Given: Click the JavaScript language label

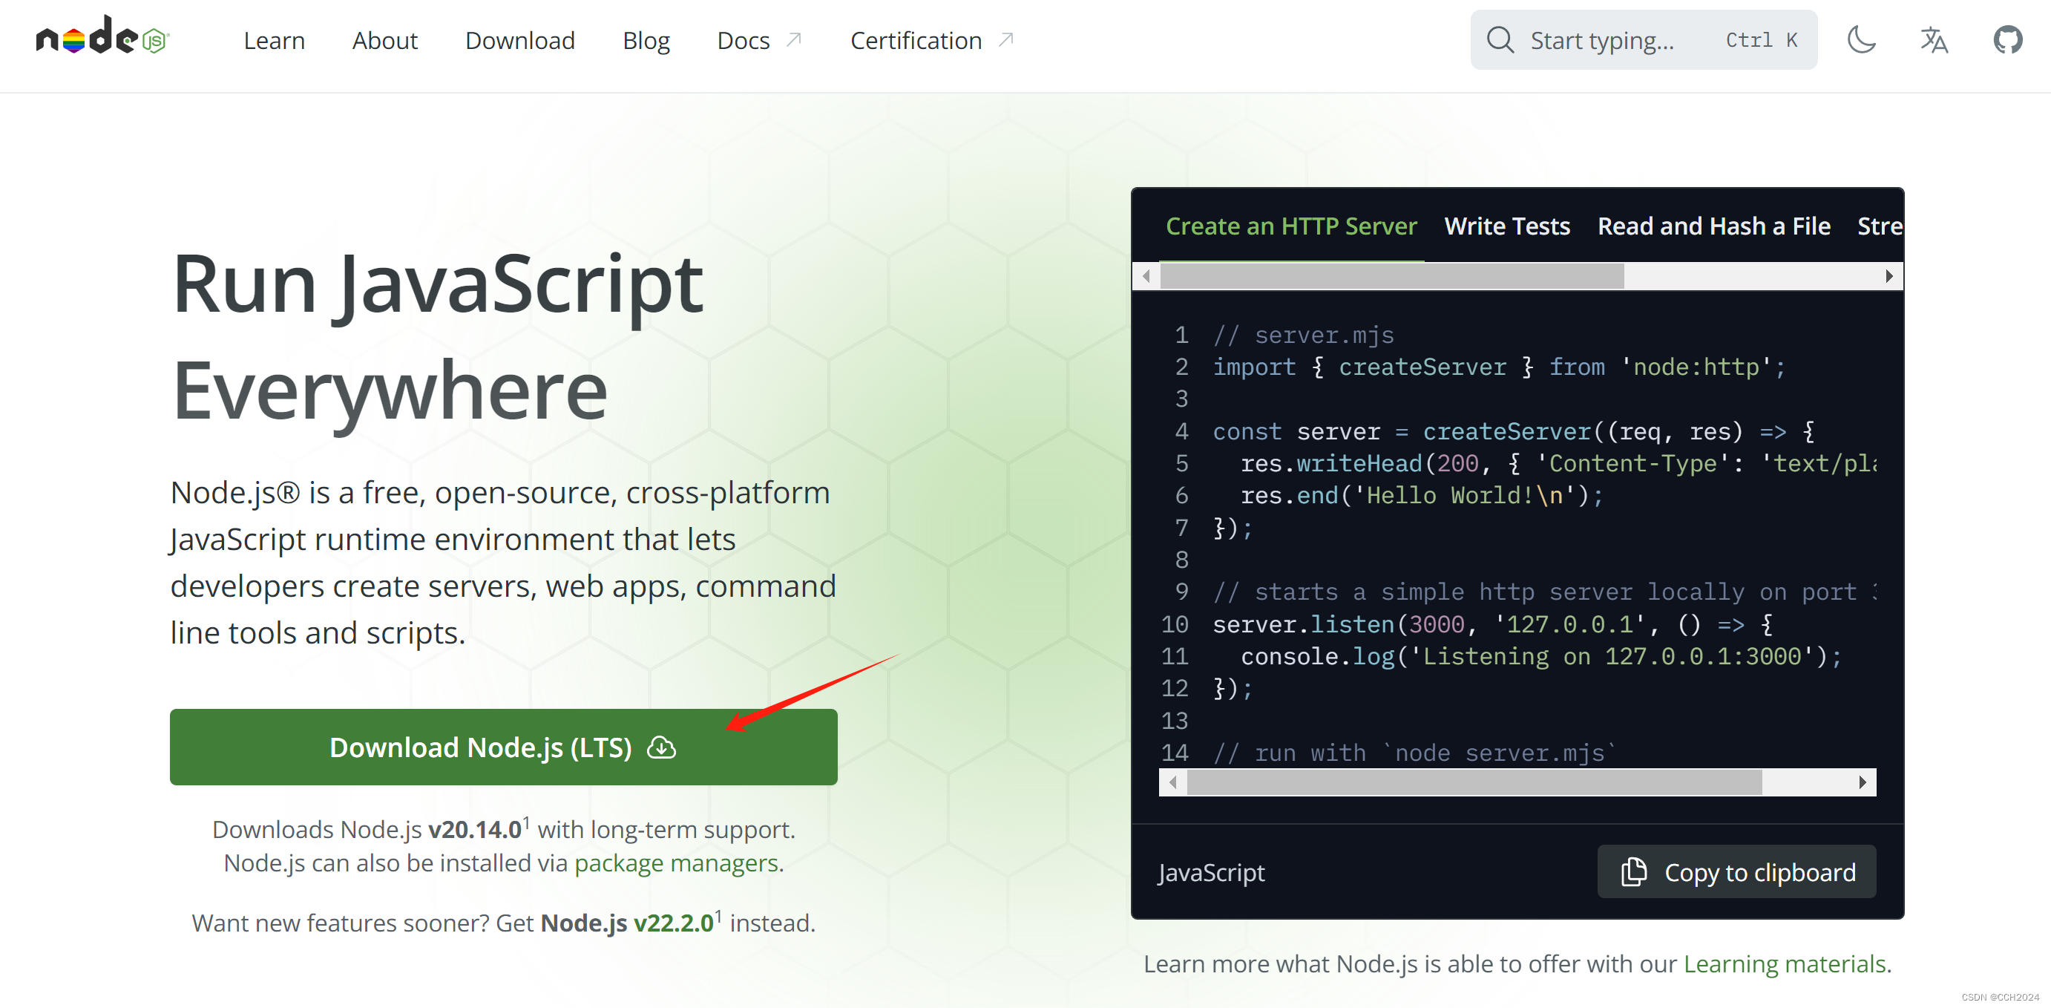Looking at the screenshot, I should pyautogui.click(x=1211, y=872).
